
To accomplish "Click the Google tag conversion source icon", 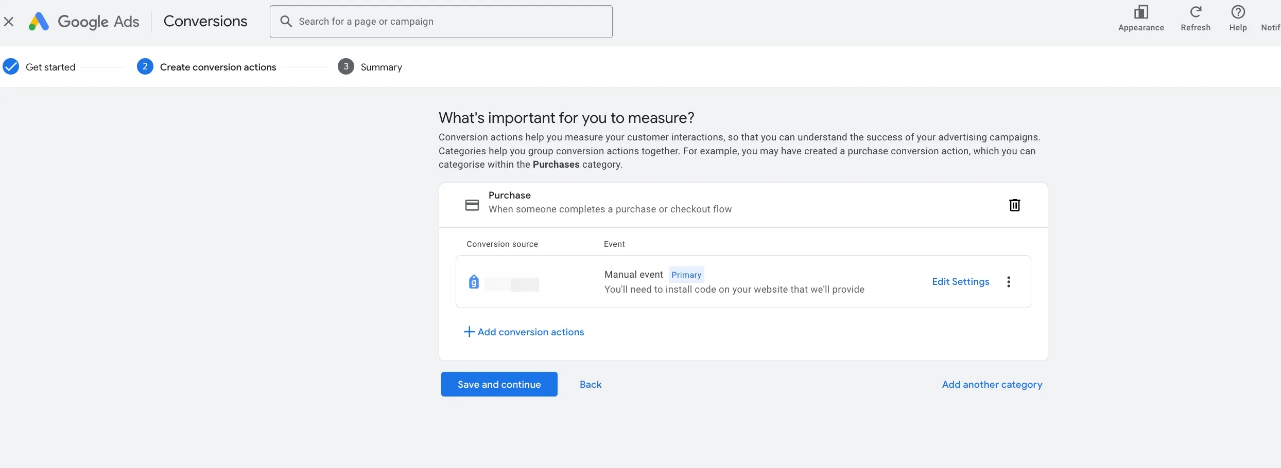I will pyautogui.click(x=474, y=282).
